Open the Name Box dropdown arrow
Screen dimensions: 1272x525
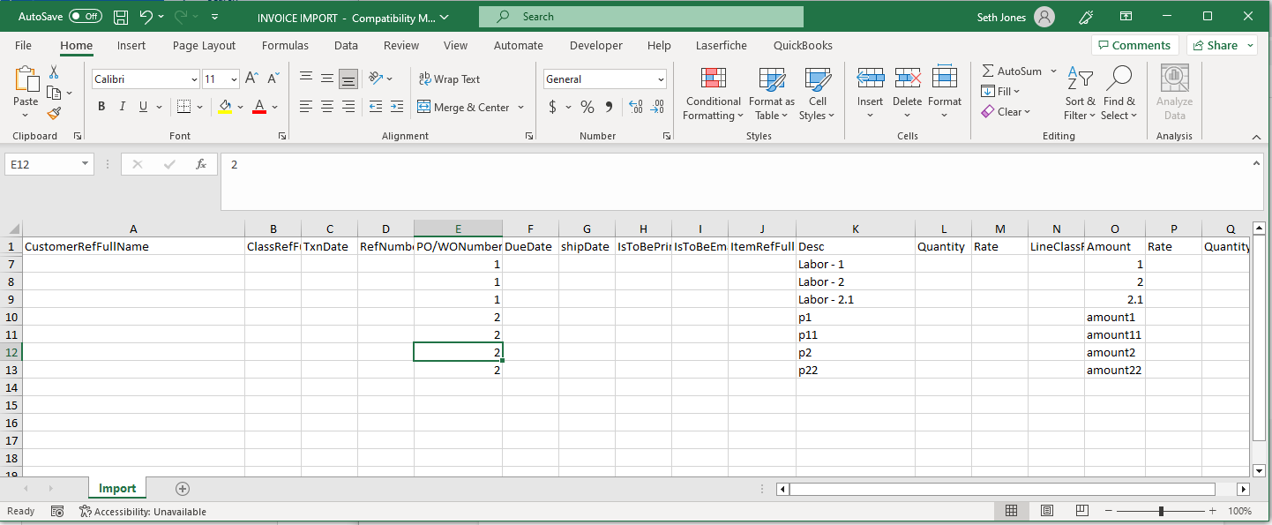pos(85,164)
